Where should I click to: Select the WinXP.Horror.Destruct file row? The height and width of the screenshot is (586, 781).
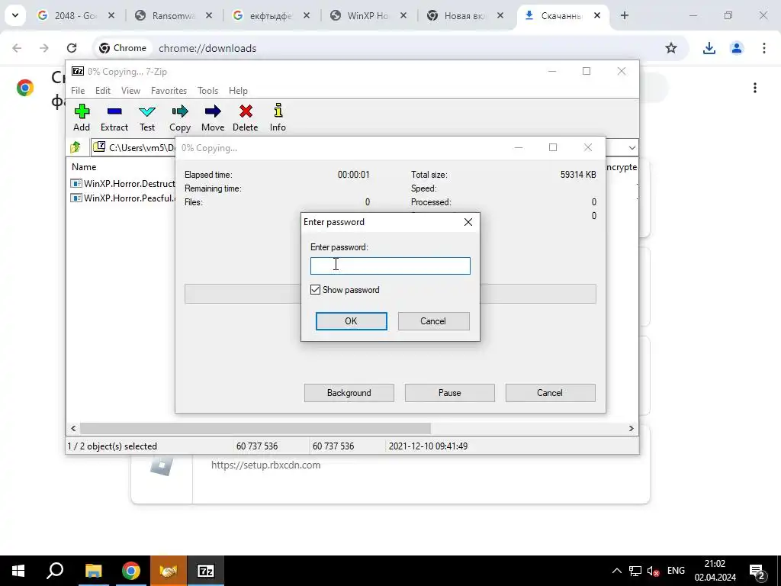coord(123,183)
